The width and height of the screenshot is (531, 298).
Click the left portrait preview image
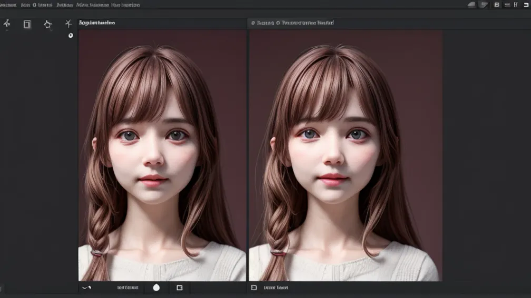[162, 156]
